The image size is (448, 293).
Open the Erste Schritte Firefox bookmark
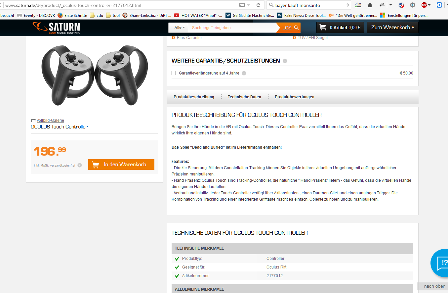[72, 15]
